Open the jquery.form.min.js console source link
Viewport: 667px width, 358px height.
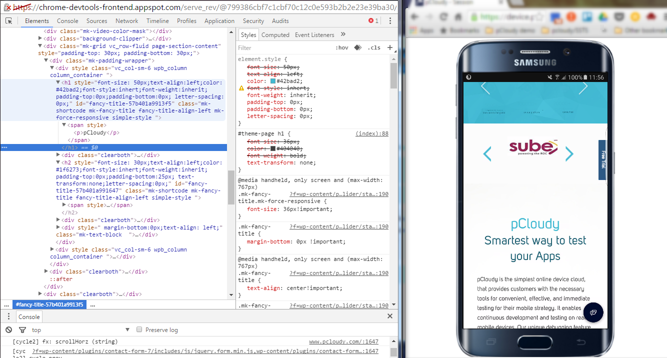pyautogui.click(x=205, y=351)
